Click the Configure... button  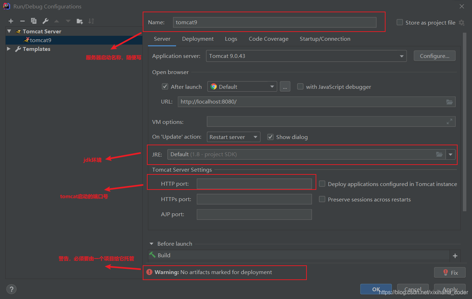pyautogui.click(x=434, y=56)
